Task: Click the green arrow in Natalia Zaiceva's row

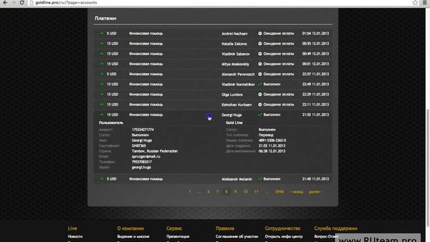Action: [101, 44]
